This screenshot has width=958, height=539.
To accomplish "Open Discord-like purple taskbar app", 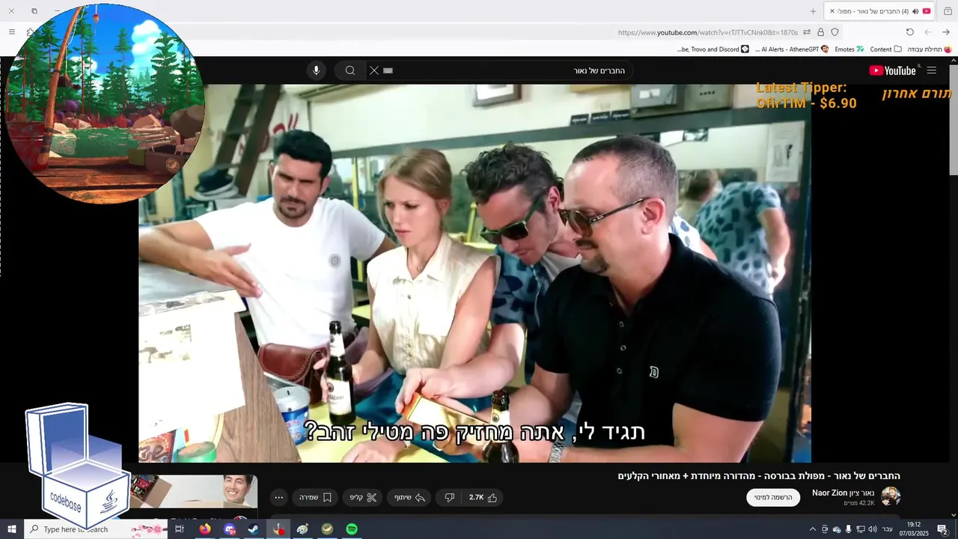I will click(x=230, y=529).
